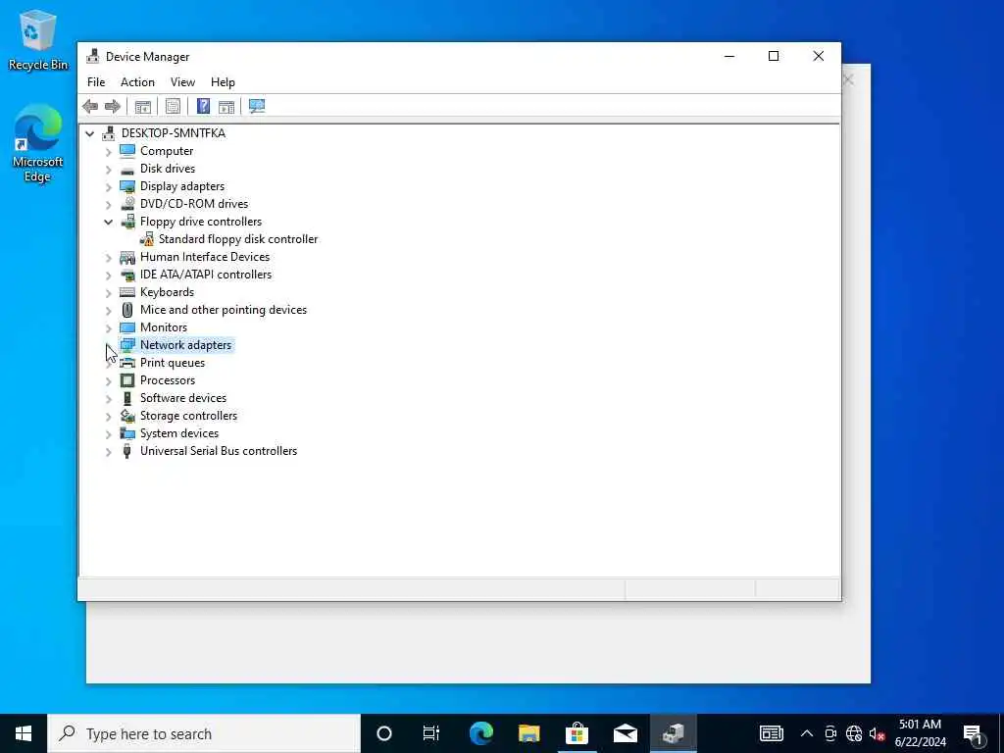Open Recycle Bin desktop icon
The width and height of the screenshot is (1004, 753).
click(37, 39)
